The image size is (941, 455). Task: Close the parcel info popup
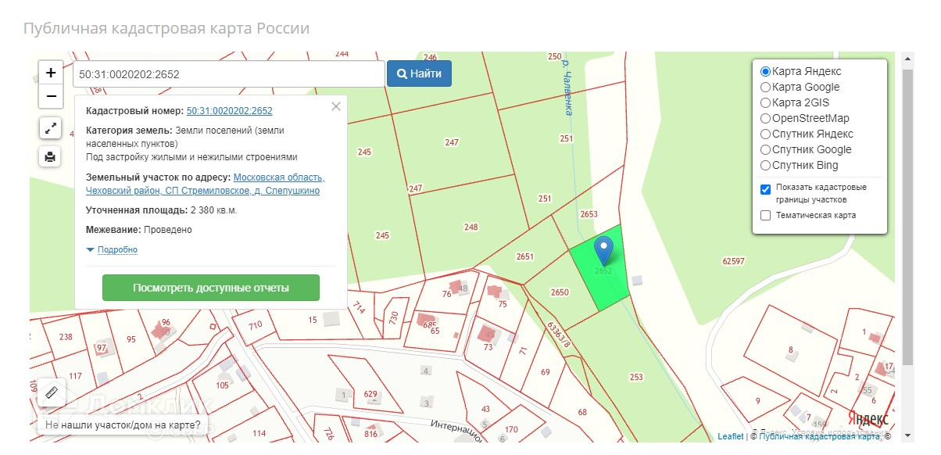[x=336, y=107]
